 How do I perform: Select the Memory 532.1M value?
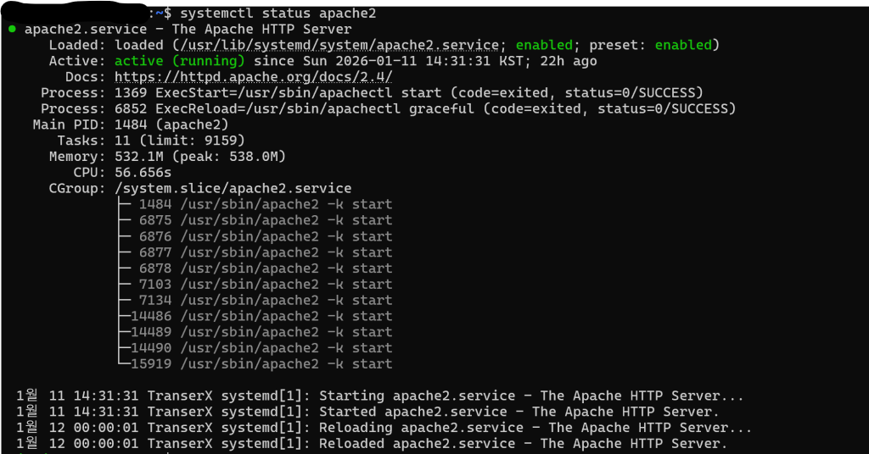(x=138, y=157)
